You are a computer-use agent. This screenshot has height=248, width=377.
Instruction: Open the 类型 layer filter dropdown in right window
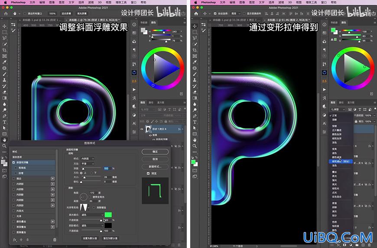pos(338,109)
